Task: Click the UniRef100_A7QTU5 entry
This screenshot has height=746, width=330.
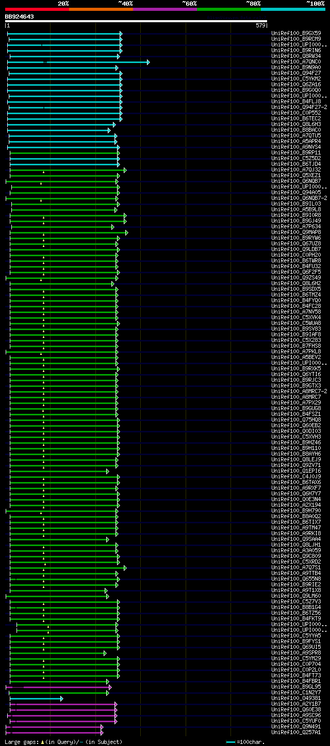Action: [x=296, y=135]
